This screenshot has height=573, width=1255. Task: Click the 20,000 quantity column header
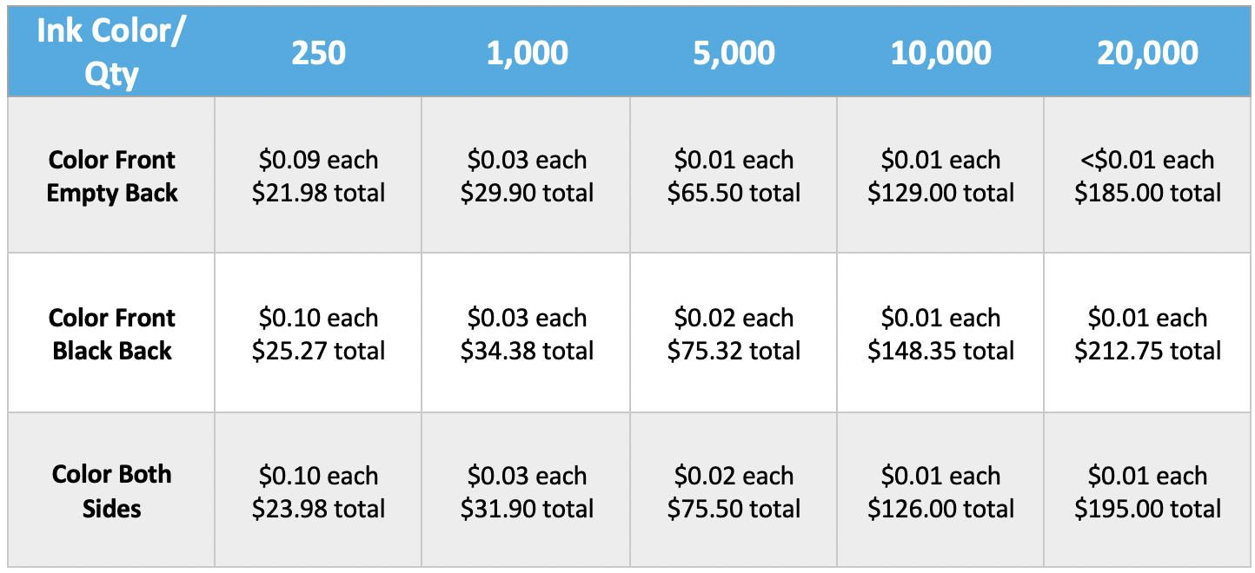[x=1147, y=54]
